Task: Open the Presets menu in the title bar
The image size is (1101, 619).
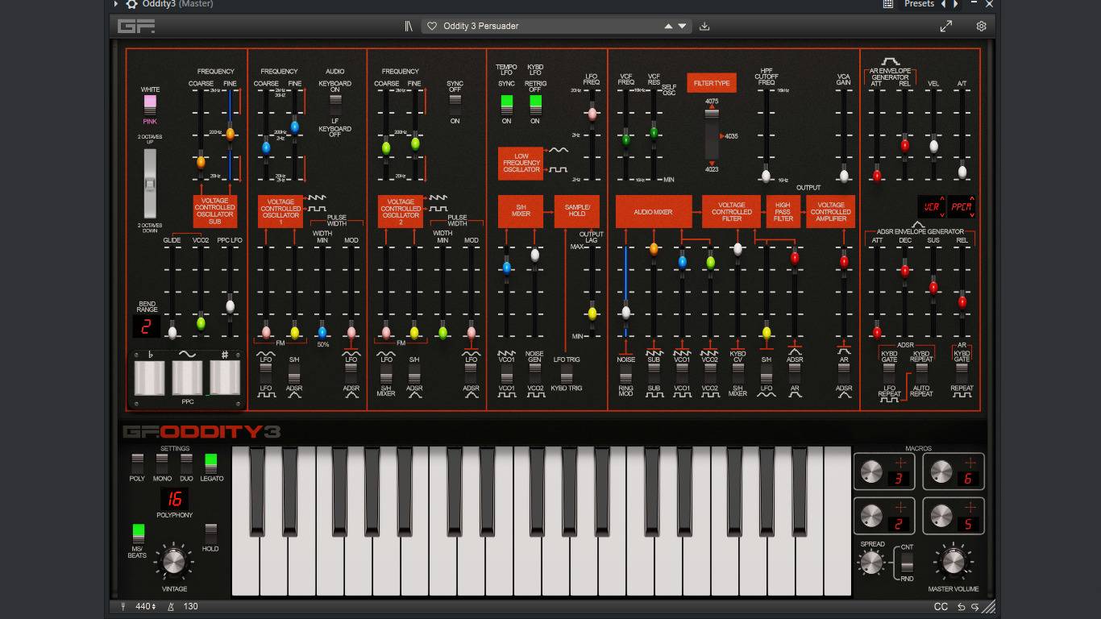Action: (919, 4)
